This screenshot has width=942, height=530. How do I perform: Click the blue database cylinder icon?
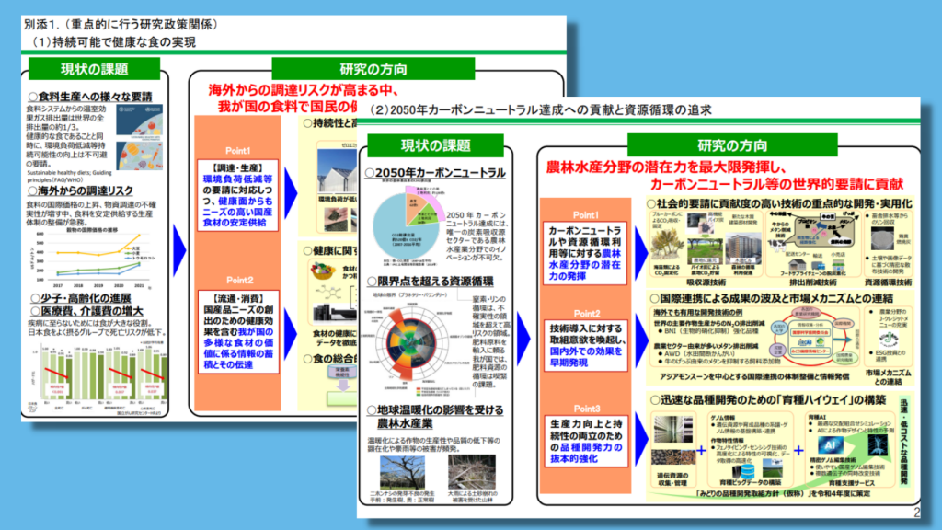747,470
